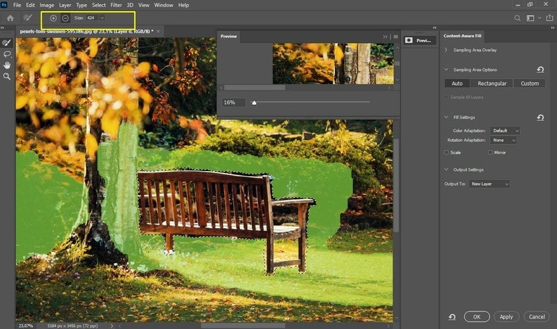Select the Sampling Brush tool in toolbar
Screen dimensions: 557x329
click(7, 43)
